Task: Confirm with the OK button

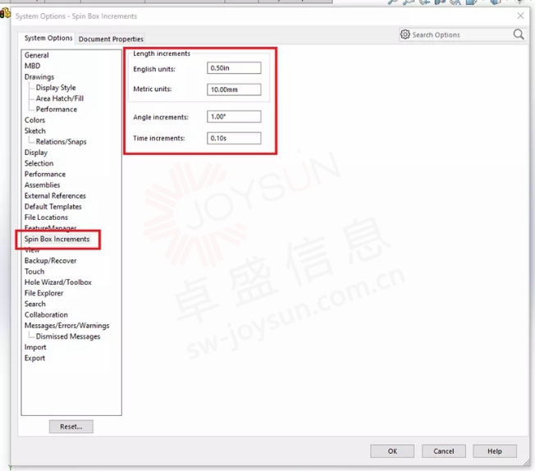Action: pos(392,451)
